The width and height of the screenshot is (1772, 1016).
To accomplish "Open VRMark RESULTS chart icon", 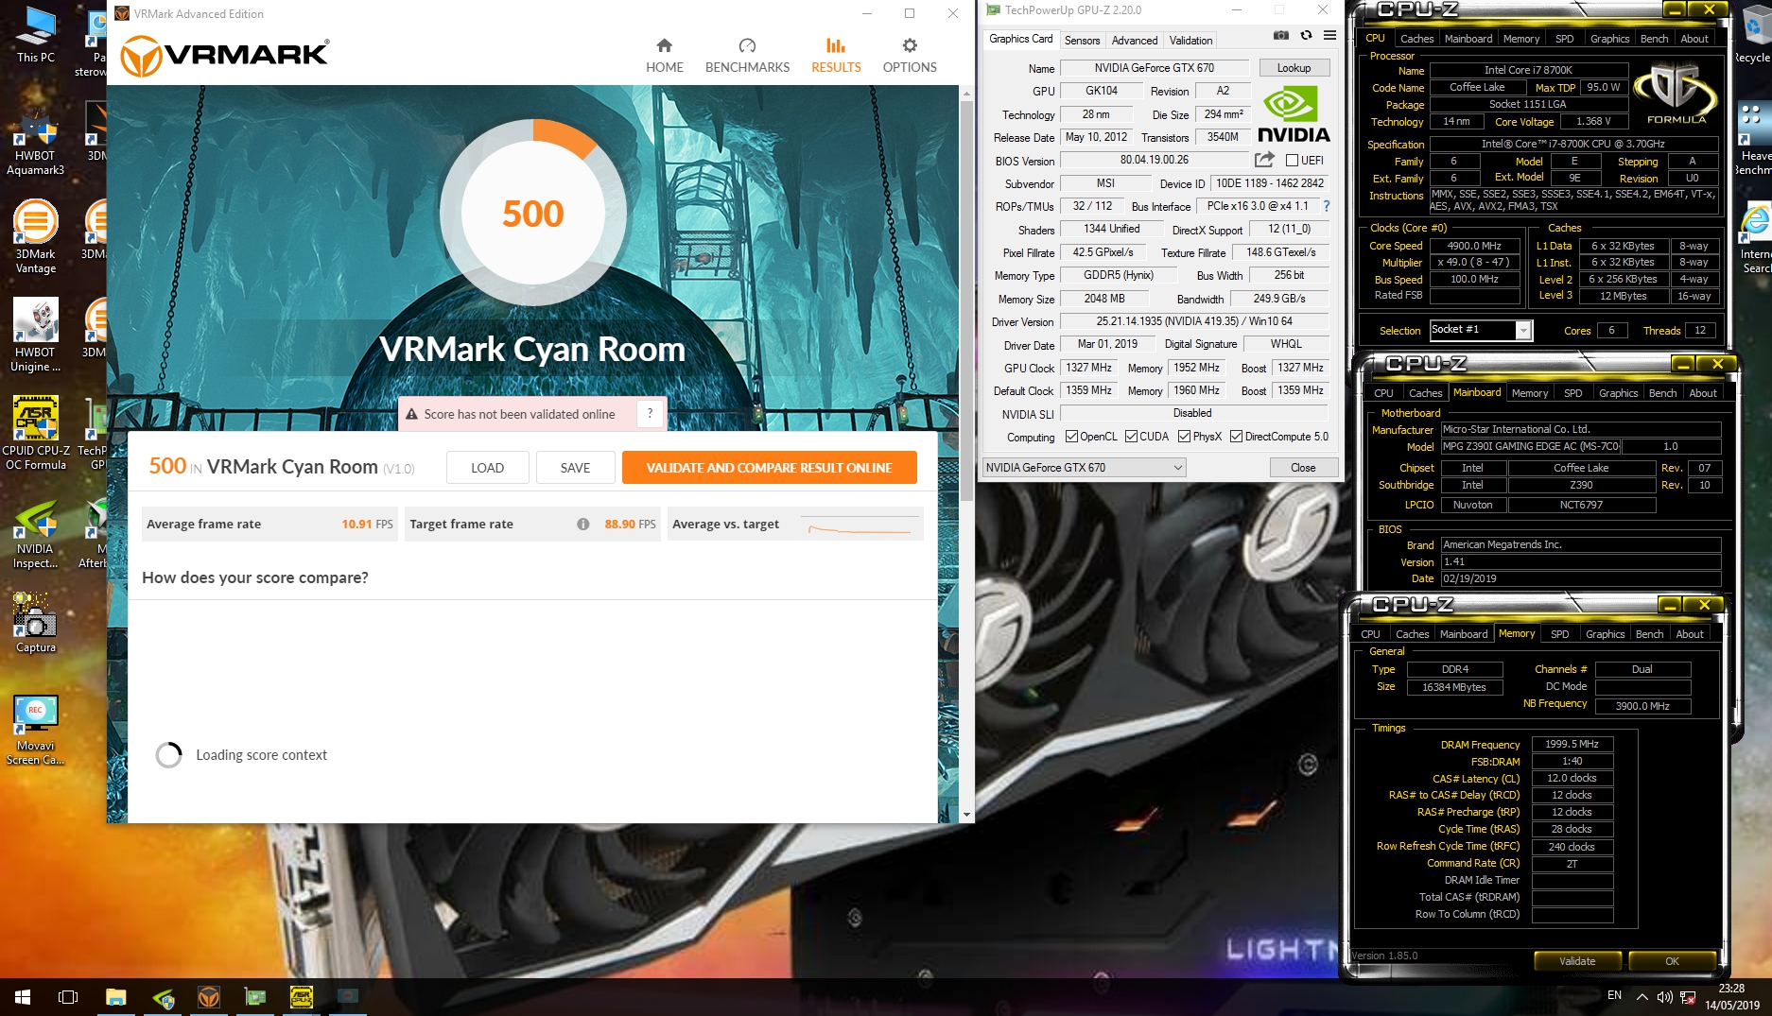I will 836,45.
